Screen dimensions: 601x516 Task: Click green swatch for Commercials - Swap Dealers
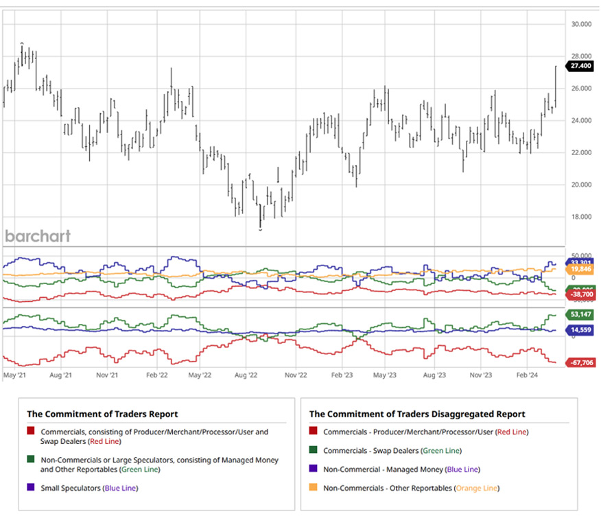(314, 451)
